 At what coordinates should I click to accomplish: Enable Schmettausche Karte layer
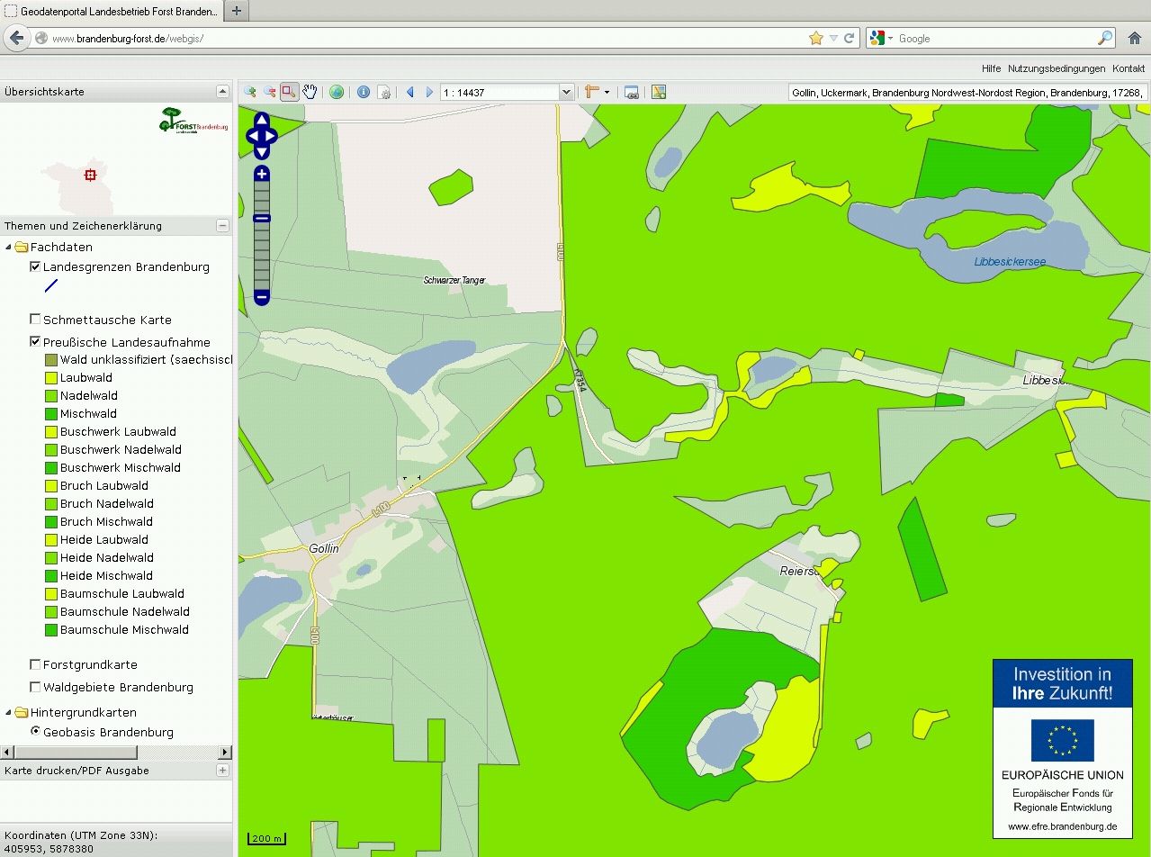click(x=35, y=320)
